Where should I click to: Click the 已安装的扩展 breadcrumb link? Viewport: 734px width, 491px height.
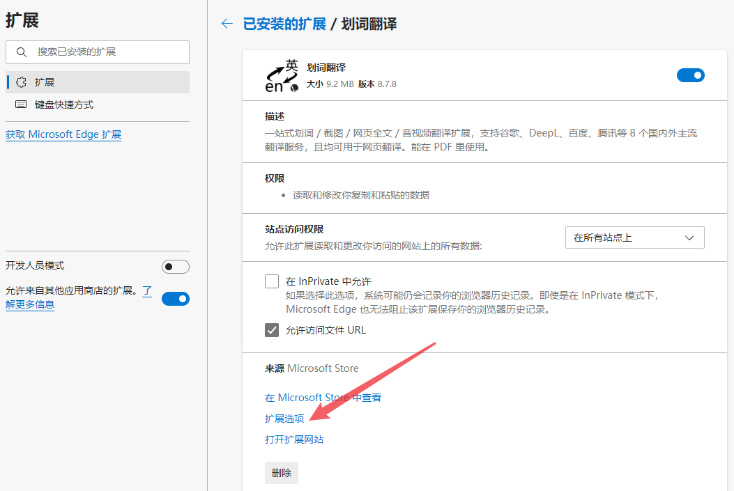[x=284, y=24]
